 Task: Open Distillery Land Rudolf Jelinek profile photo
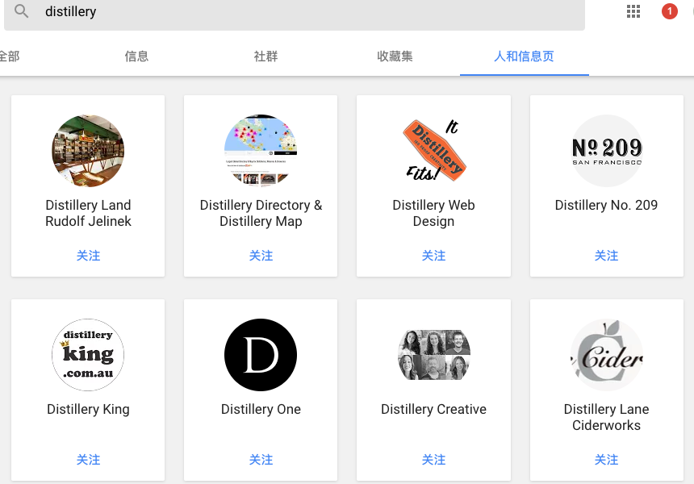point(88,151)
